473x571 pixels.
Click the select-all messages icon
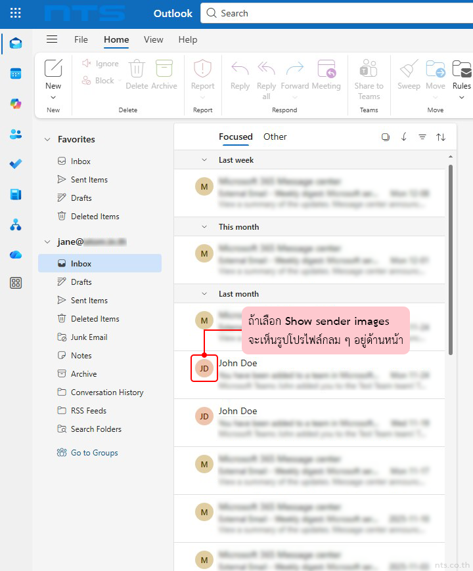[386, 137]
